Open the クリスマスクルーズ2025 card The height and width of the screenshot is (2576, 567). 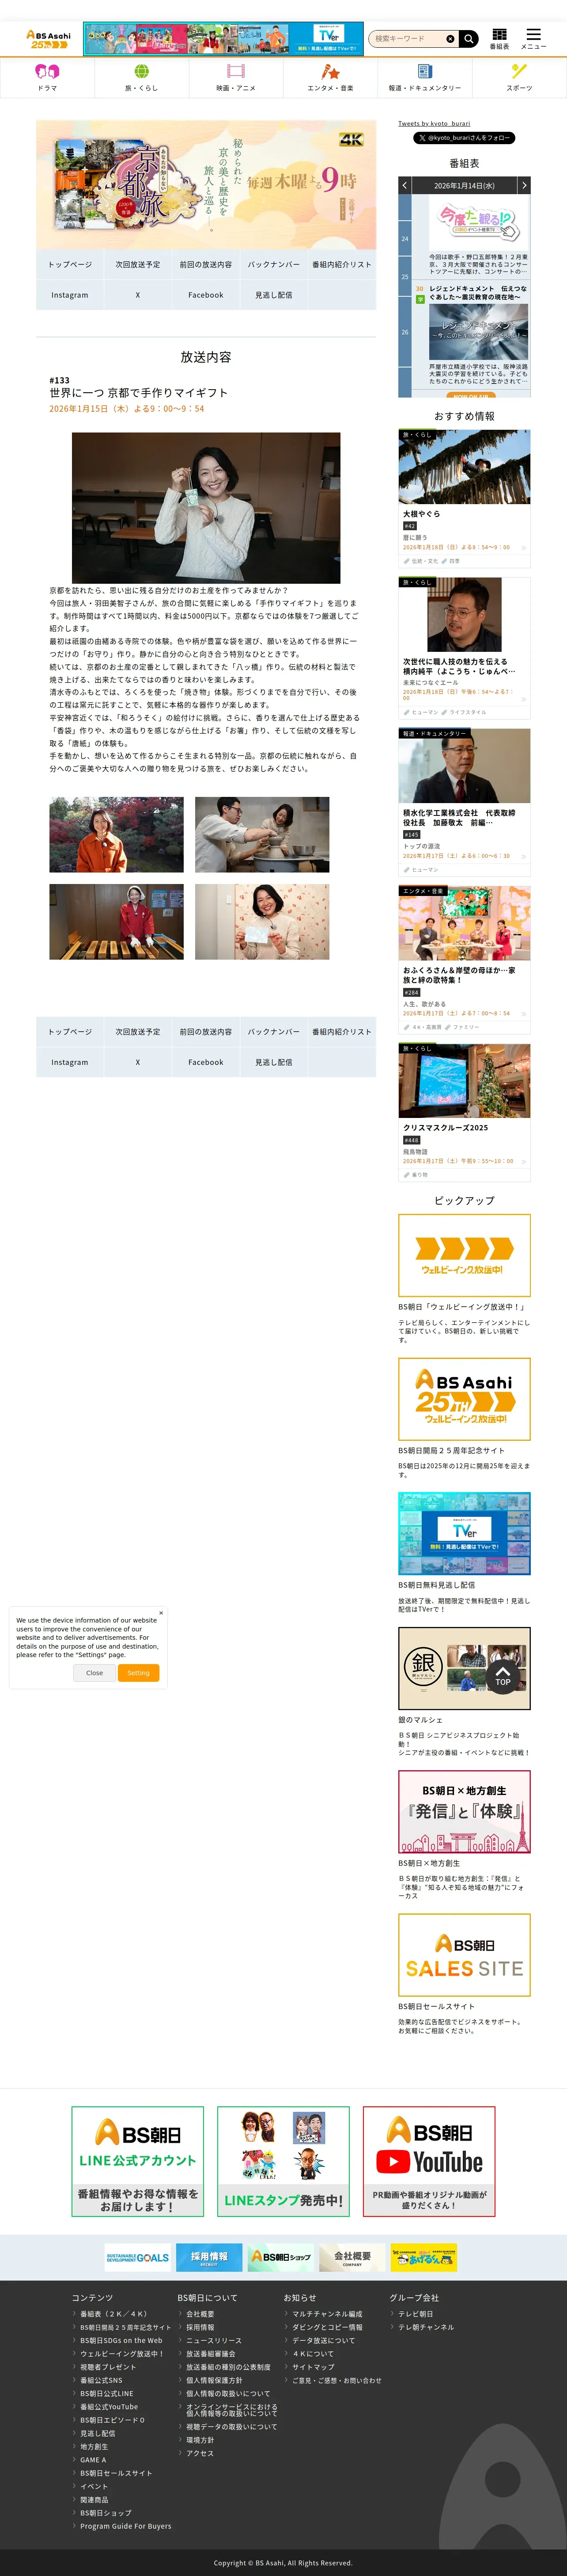(464, 1112)
